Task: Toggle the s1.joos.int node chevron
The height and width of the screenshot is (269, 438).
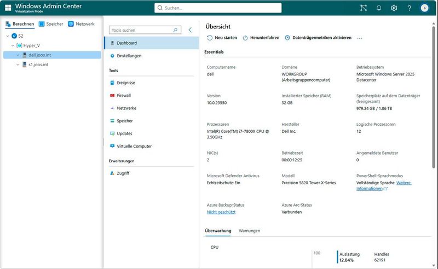Action: 18,65
